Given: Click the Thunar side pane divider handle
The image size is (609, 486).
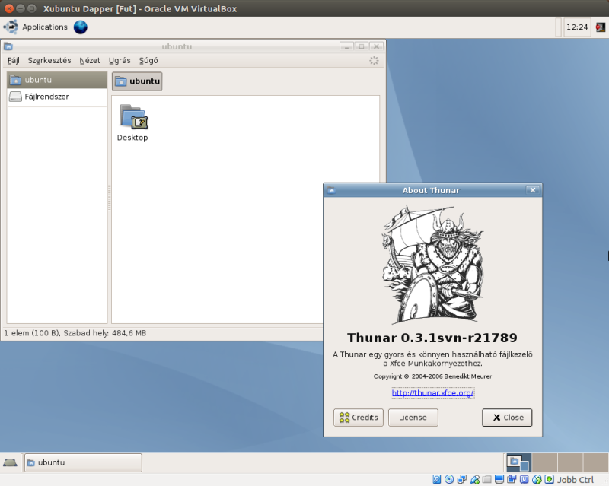Looking at the screenshot, I should pos(110,198).
